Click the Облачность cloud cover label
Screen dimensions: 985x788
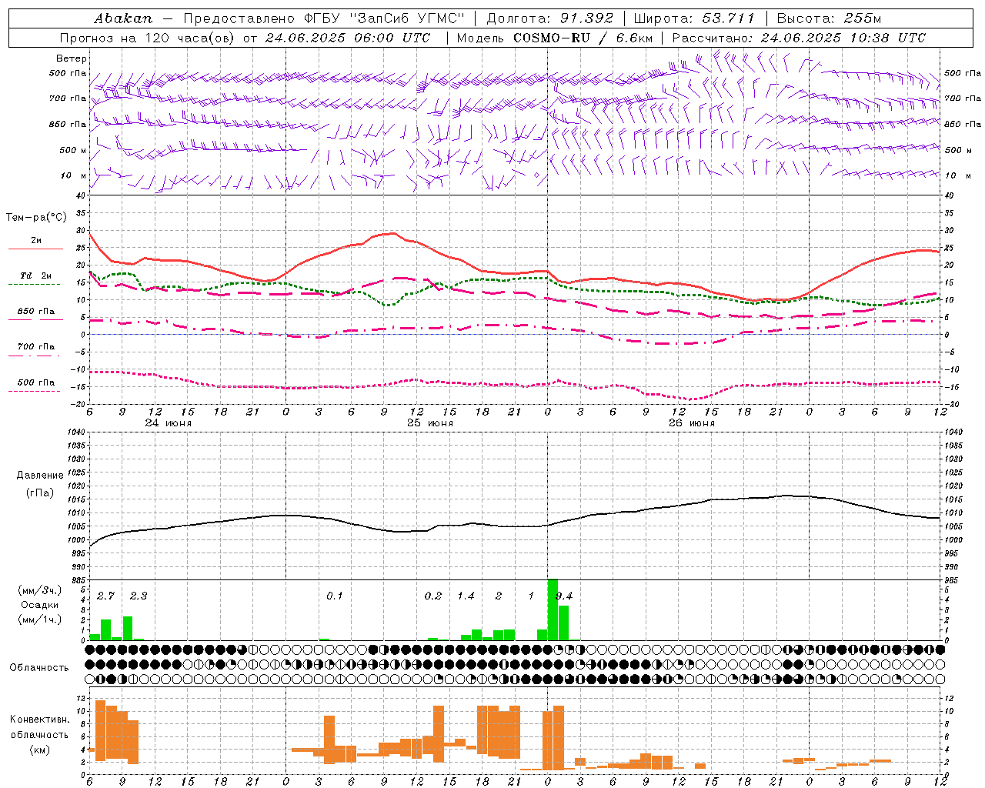point(39,668)
